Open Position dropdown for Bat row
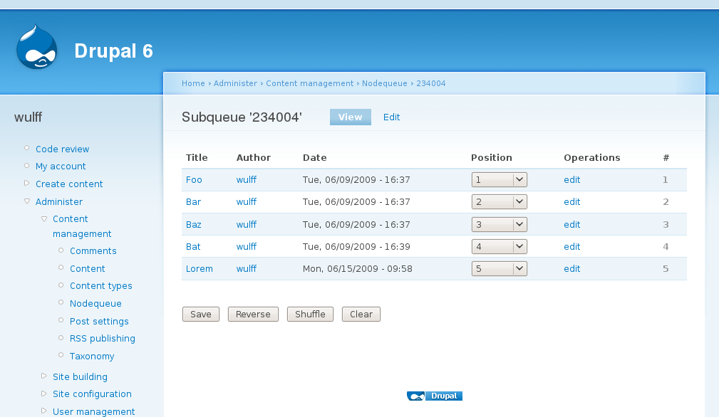 pos(499,247)
